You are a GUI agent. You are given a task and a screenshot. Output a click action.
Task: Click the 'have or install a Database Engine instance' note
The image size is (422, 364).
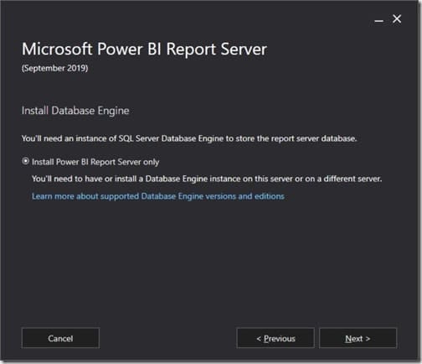pyautogui.click(x=207, y=179)
